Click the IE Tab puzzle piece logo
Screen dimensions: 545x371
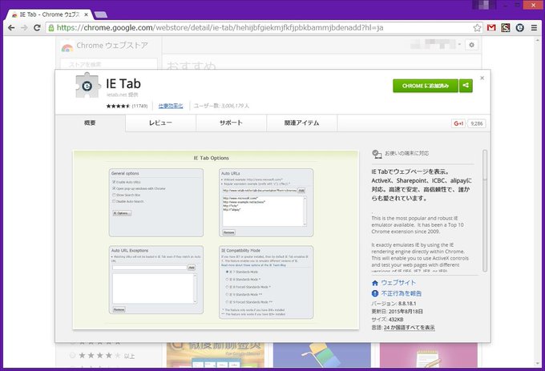click(87, 85)
